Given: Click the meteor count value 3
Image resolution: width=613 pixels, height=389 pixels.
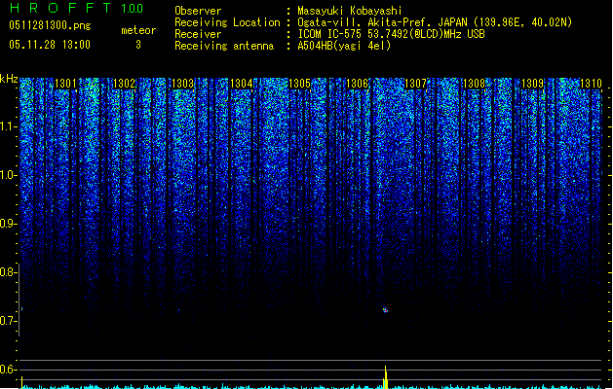Looking at the screenshot, I should (138, 45).
